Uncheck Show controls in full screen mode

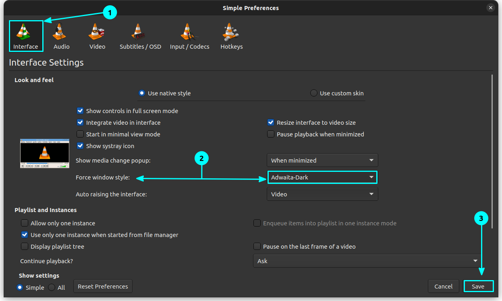click(x=80, y=111)
